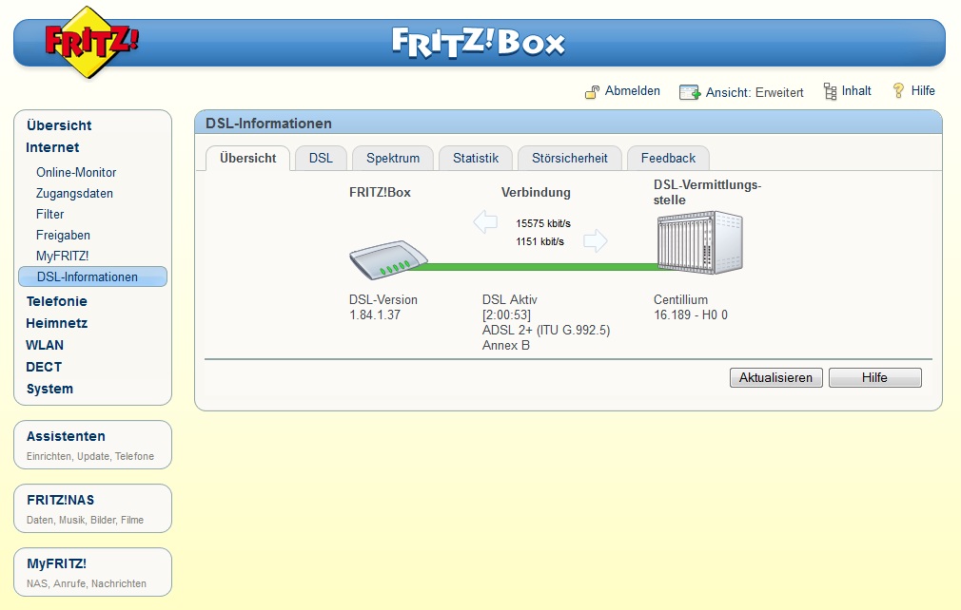
Task: Click the FRITZ! logo in the header
Action: [90, 42]
